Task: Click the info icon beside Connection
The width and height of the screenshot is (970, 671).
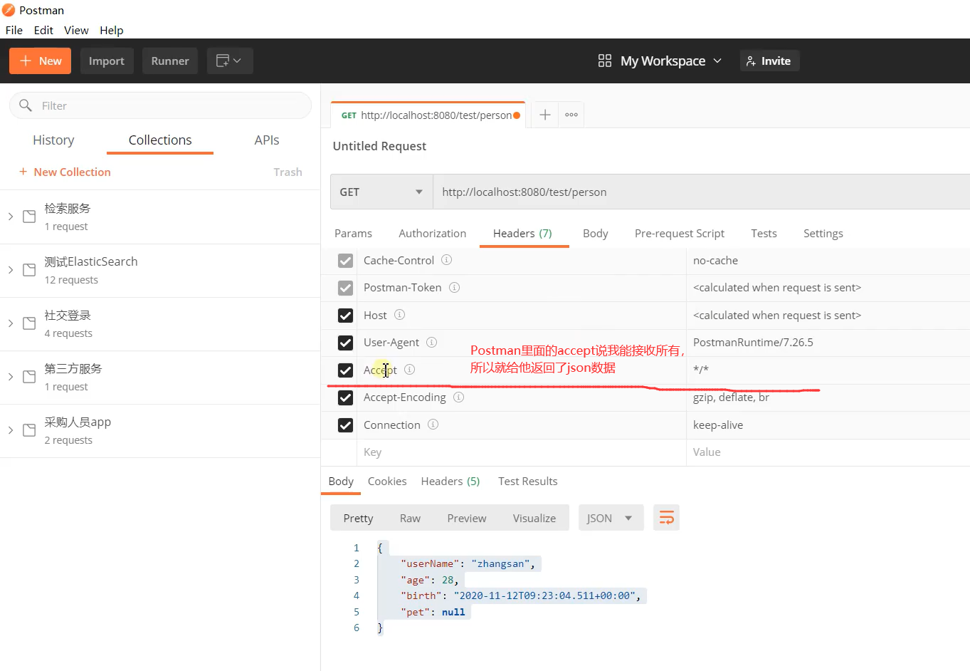Action: point(433,425)
